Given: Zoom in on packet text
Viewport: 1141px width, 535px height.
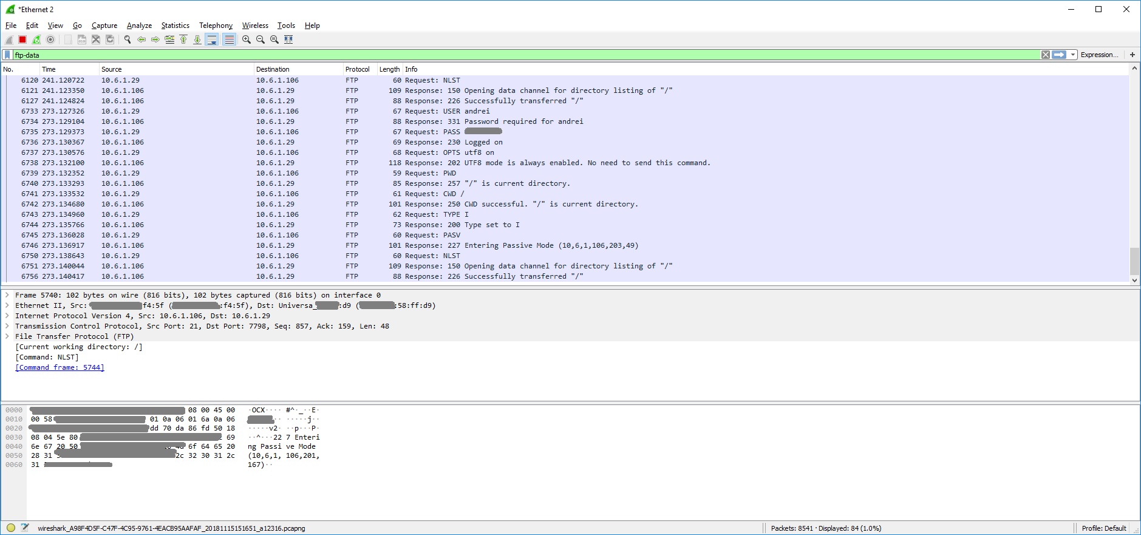Looking at the screenshot, I should [247, 39].
